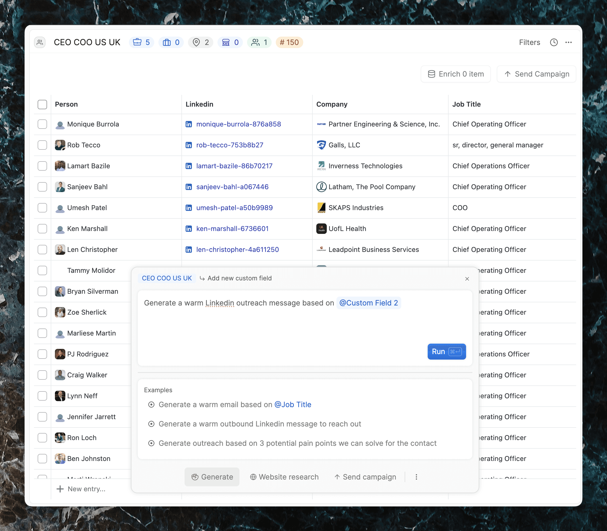
Task: Click the location pin chip showing 2
Action: pyautogui.click(x=201, y=42)
